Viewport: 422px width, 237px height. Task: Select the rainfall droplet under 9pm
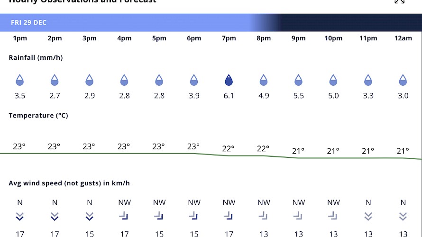pos(298,80)
